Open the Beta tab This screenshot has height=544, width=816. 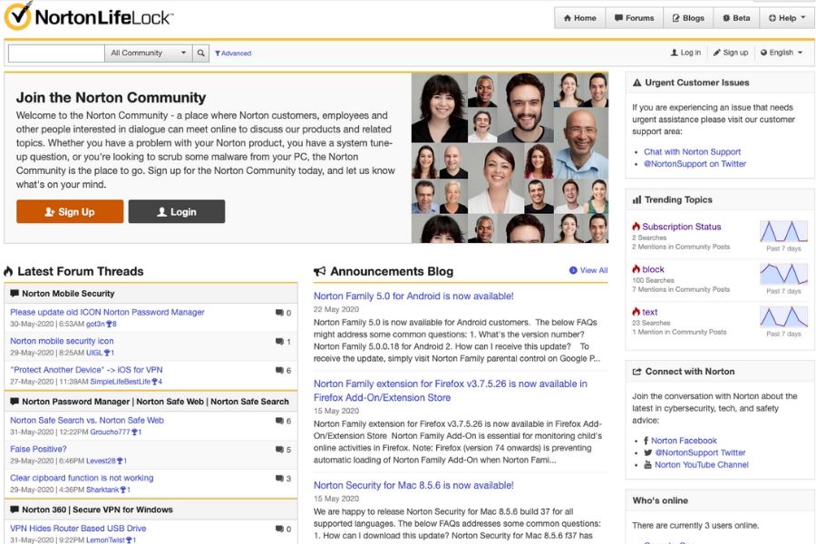tap(736, 18)
